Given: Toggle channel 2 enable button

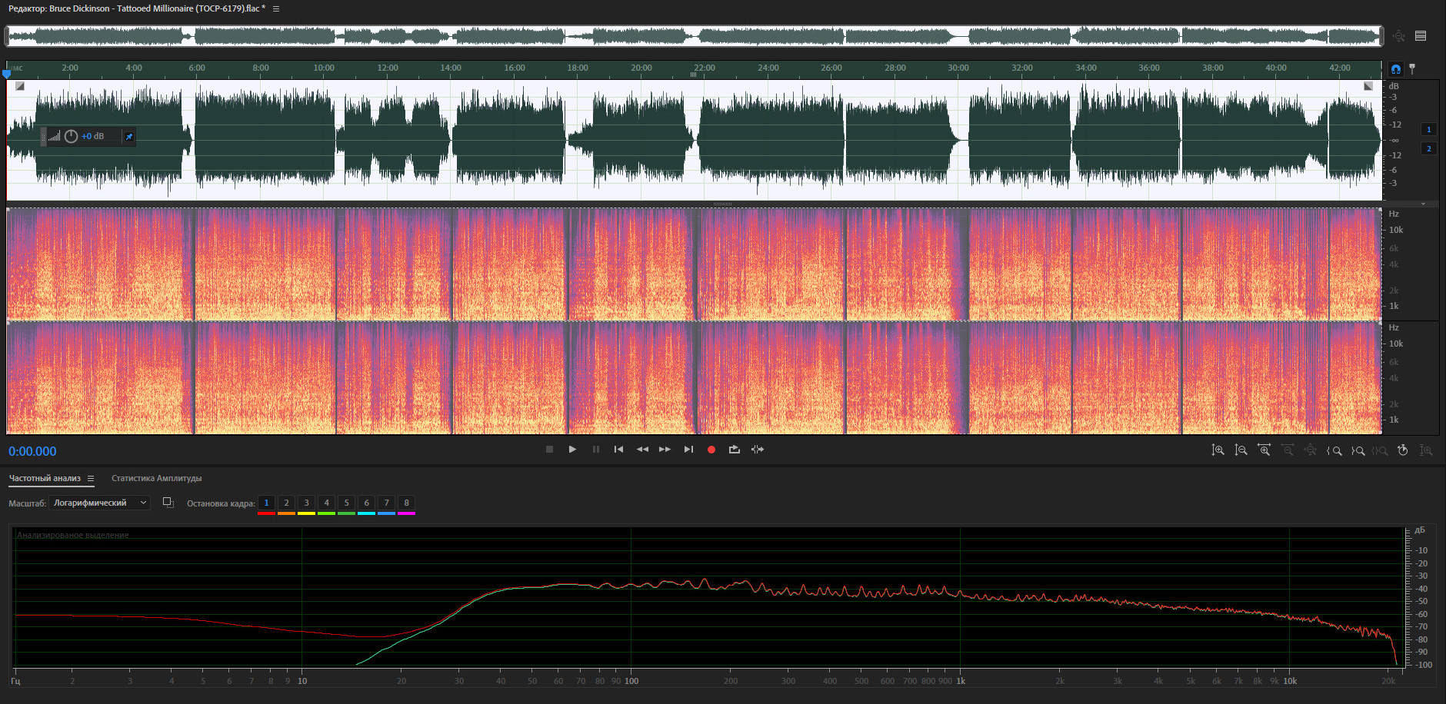Looking at the screenshot, I should click(x=1428, y=148).
